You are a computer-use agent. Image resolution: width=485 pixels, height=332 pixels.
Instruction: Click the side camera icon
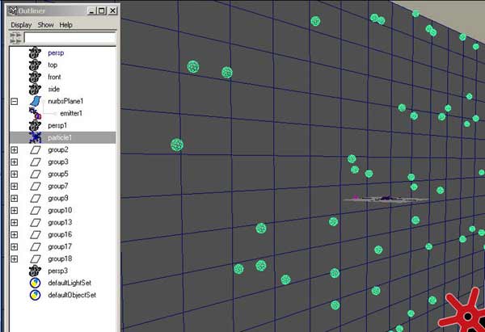35,89
